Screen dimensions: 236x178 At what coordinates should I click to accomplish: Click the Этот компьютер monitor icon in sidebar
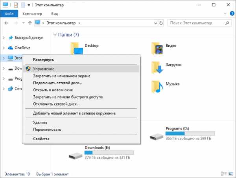point(10,58)
